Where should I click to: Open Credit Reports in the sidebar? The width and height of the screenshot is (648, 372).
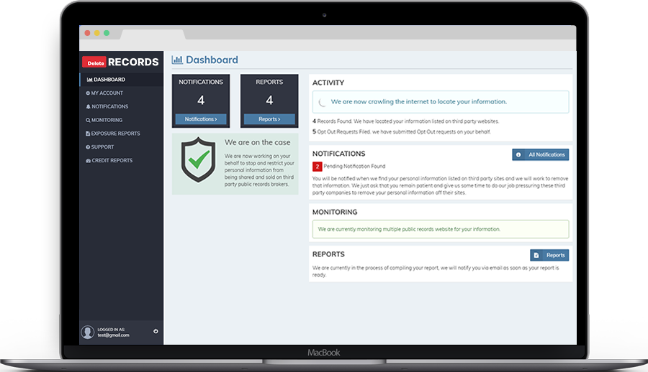point(109,160)
